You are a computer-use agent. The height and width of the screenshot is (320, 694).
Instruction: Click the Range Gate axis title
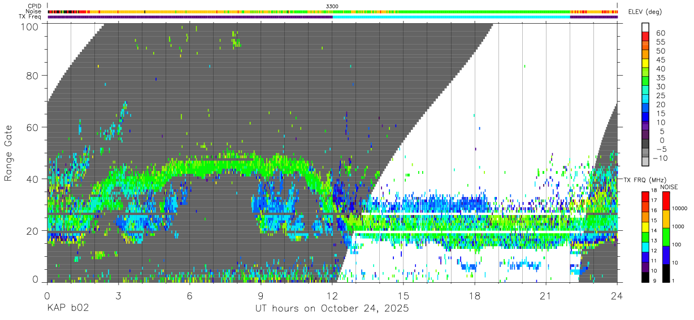(x=9, y=154)
